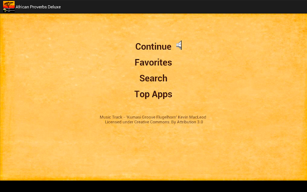Image resolution: width=307 pixels, height=192 pixels.
Task: Click the grey speaker volume icon
Action: click(x=179, y=45)
